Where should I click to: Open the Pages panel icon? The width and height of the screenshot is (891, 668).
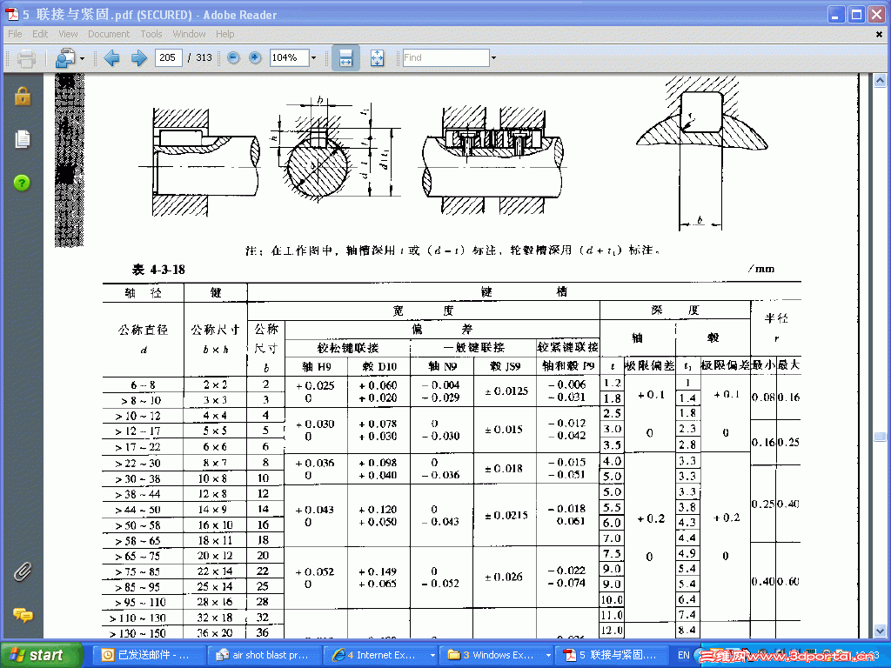[23, 138]
